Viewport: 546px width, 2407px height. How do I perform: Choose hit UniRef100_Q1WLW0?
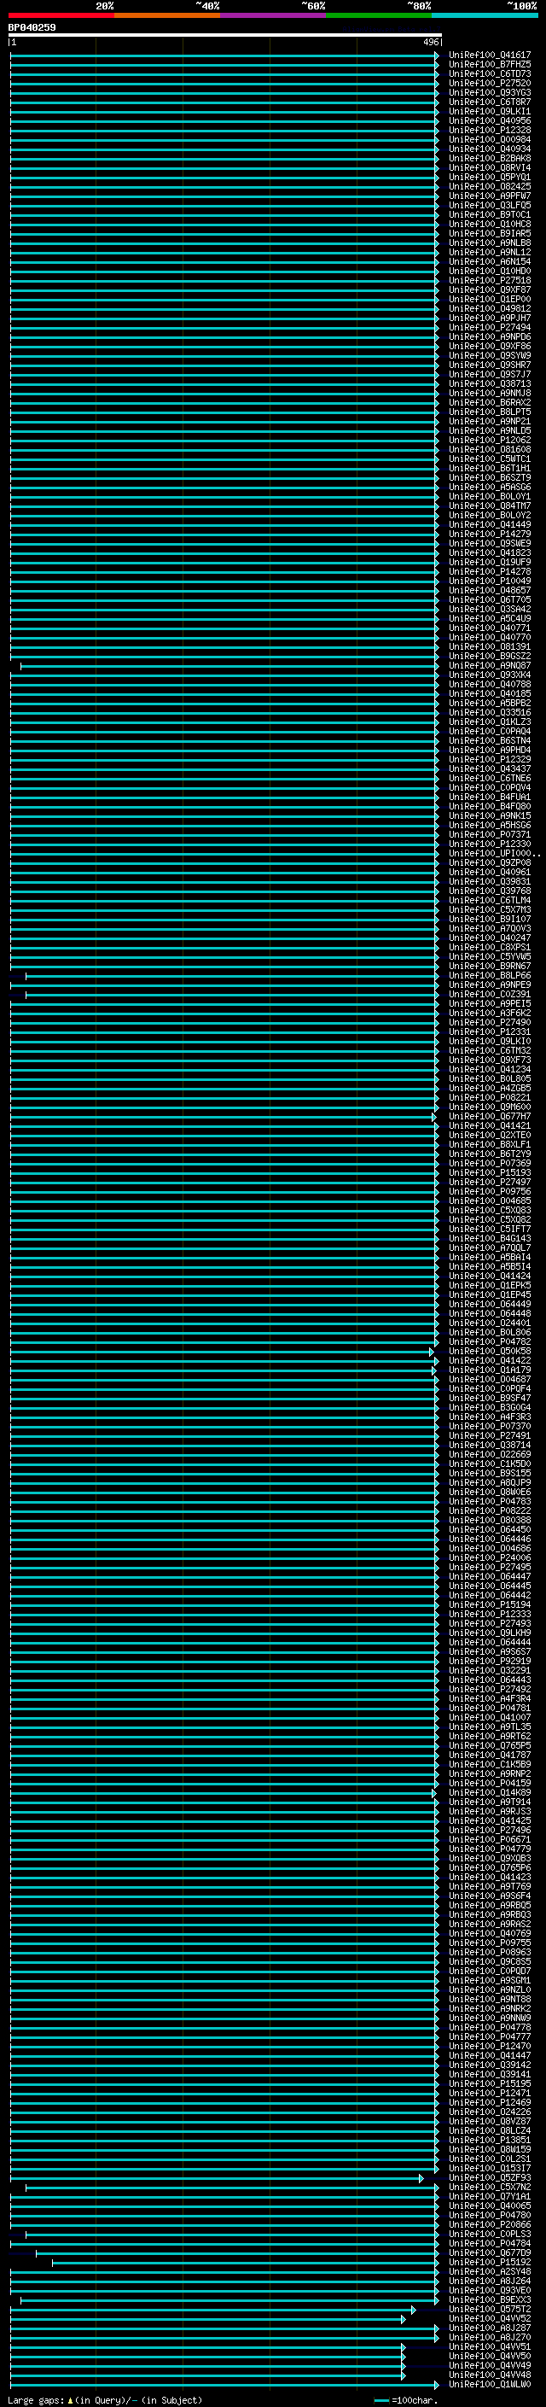(490, 2385)
